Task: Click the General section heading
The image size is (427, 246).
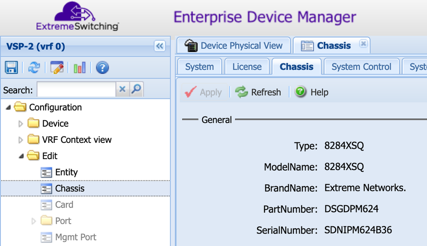Action: [217, 120]
